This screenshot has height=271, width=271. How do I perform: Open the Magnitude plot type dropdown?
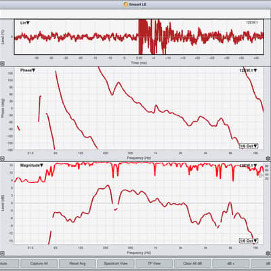click(x=32, y=165)
